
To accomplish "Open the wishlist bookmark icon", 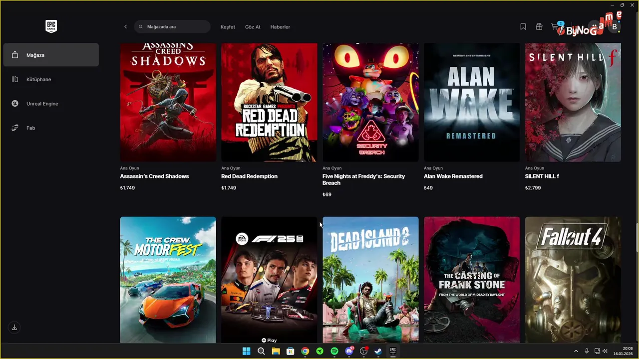I will 523,27.
